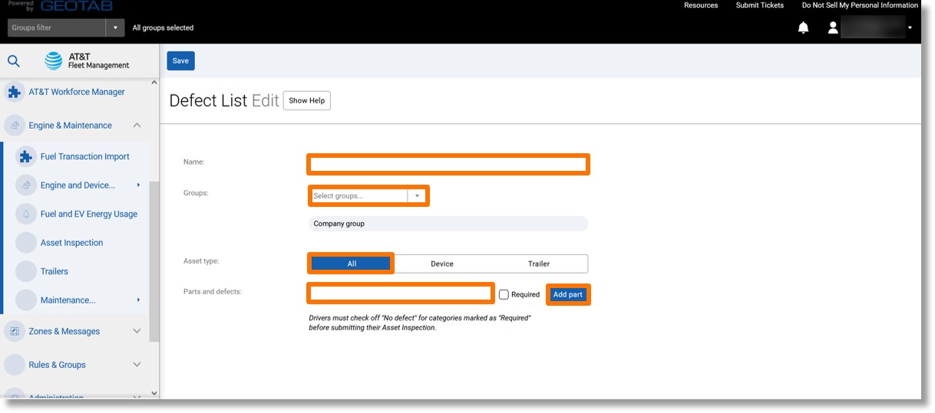Expand Maintenance submenu arrow
Viewport: 935px width, 413px height.
[x=138, y=300]
